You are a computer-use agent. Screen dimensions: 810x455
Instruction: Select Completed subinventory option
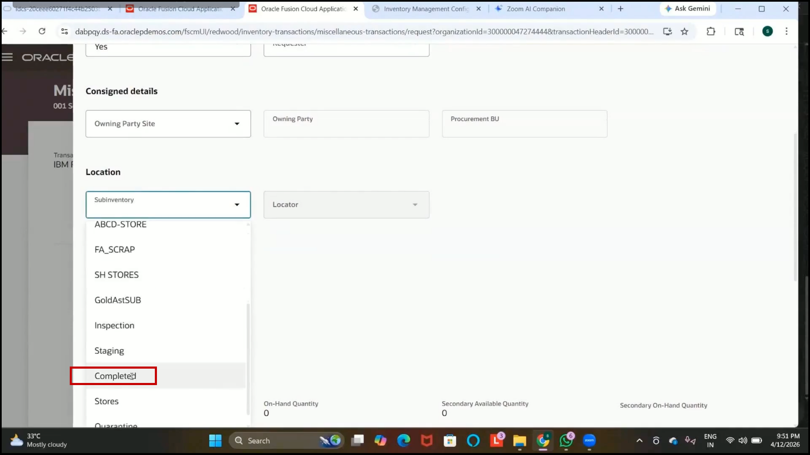(x=166, y=376)
